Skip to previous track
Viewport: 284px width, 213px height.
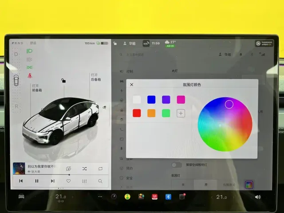(x=21, y=181)
